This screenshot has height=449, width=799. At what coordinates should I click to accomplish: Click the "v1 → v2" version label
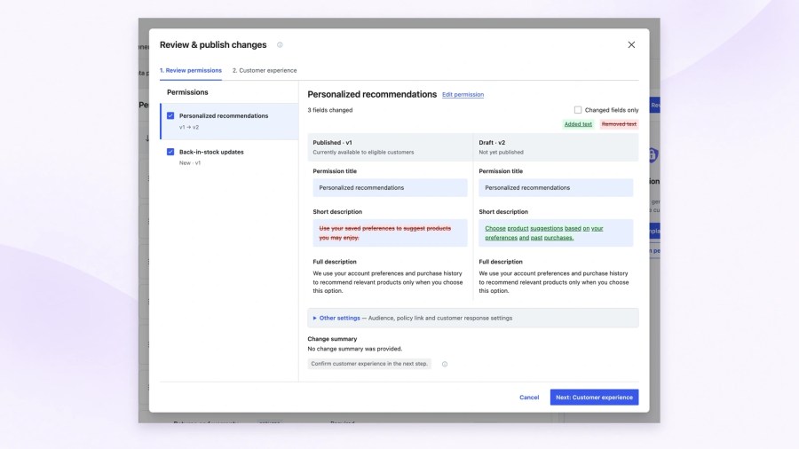tap(189, 127)
